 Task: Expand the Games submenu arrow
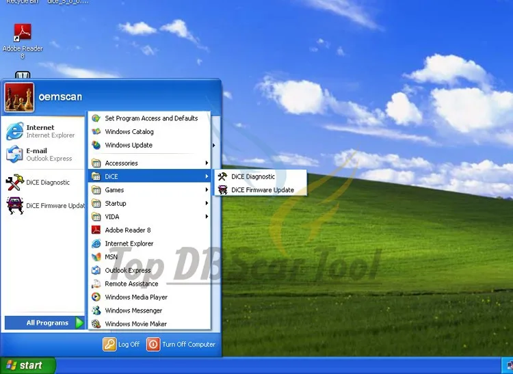(x=207, y=189)
